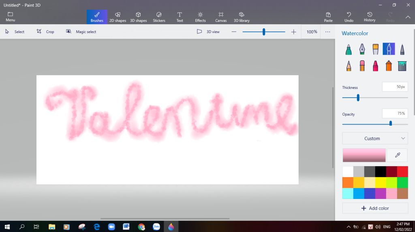
Task: Click the Opacity 75% input field
Action: click(395, 114)
